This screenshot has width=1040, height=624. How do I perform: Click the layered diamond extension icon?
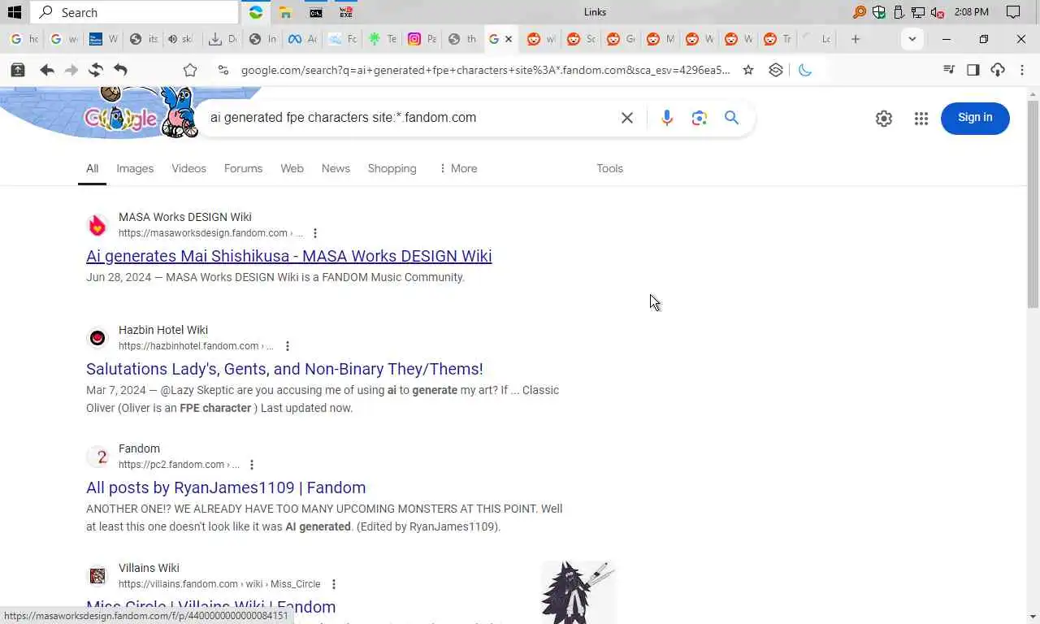click(776, 70)
